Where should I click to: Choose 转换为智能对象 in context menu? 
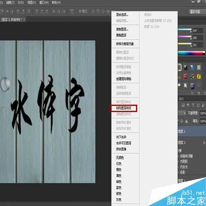click(x=125, y=44)
